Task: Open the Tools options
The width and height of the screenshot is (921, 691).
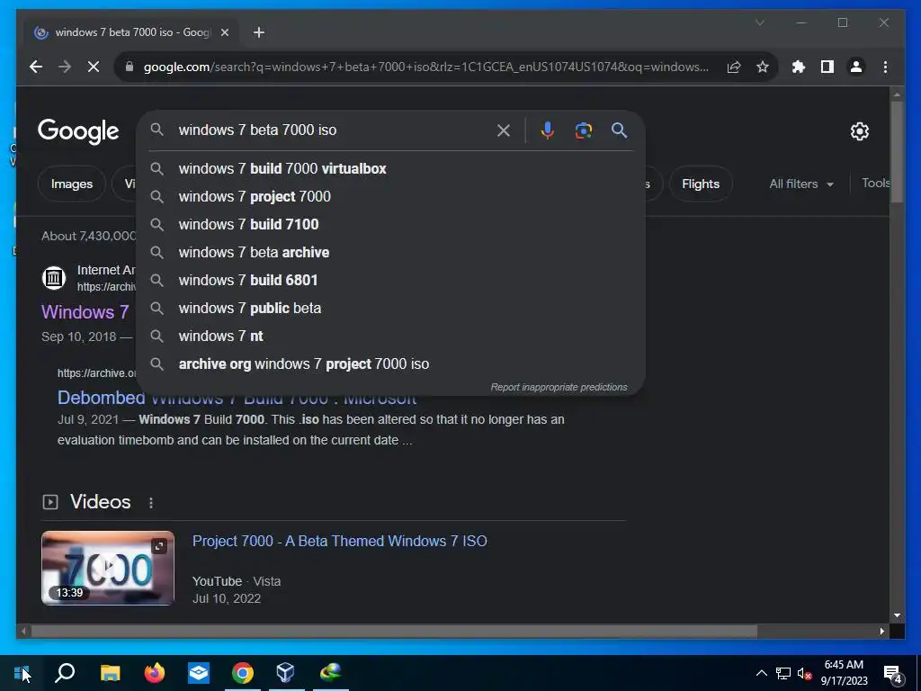Action: click(x=875, y=184)
